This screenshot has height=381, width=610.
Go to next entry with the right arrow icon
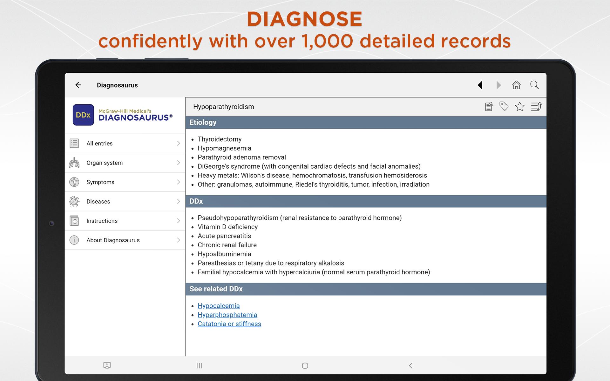tap(498, 85)
